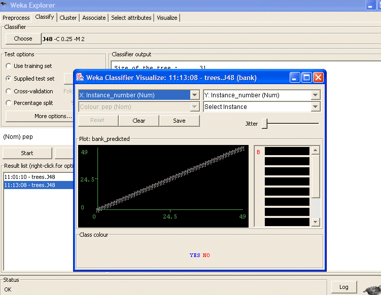The height and width of the screenshot is (295, 381).
Task: Click the Clear button in visualizer
Action: point(139,121)
